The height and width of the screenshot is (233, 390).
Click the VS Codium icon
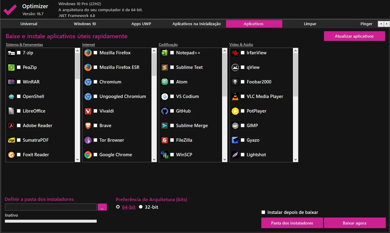point(165,96)
